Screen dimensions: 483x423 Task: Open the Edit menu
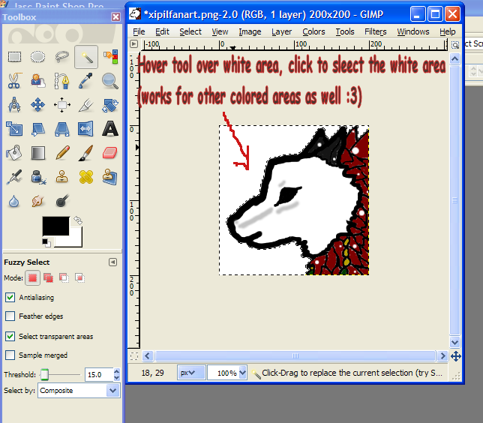tap(162, 31)
